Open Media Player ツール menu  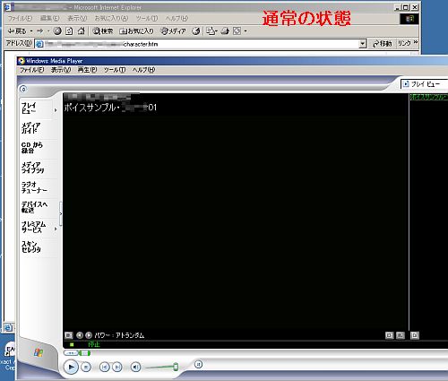coord(115,70)
